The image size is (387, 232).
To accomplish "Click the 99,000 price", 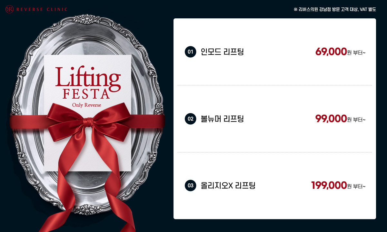I will coord(331,119).
